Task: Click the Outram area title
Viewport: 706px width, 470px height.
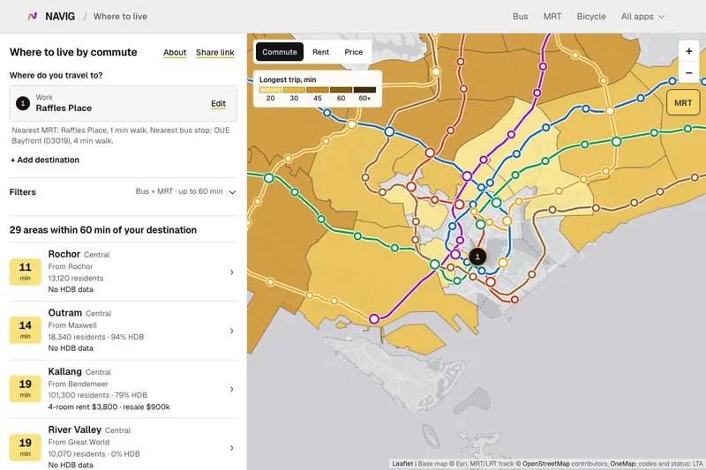Action: (64, 313)
